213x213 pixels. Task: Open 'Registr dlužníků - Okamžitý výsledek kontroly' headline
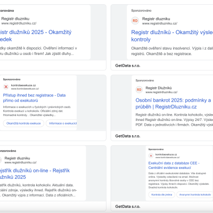[x=172, y=36]
